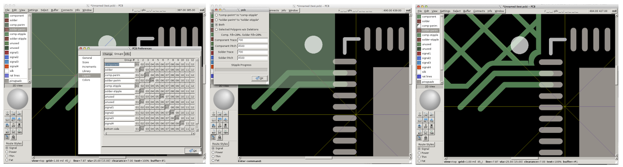Image resolution: width=623 pixels, height=167 pixels.
Task: Open the View menu in the right window
Action: (x=435, y=11)
